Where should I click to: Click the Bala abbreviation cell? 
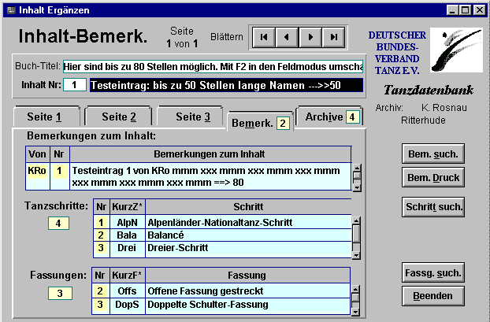pyautogui.click(x=127, y=235)
